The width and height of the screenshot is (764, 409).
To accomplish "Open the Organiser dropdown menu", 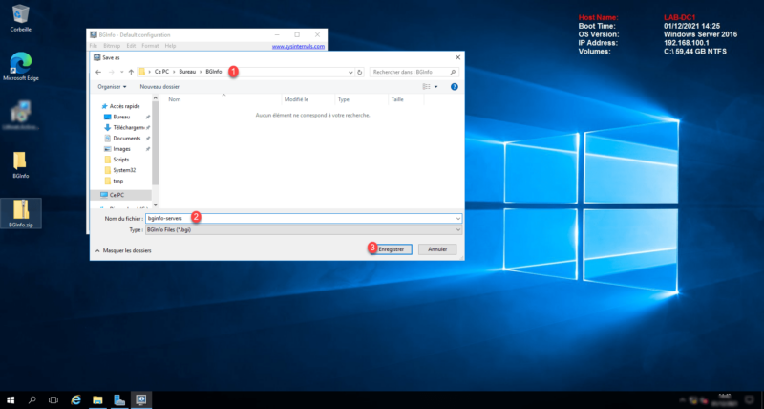I will click(112, 87).
